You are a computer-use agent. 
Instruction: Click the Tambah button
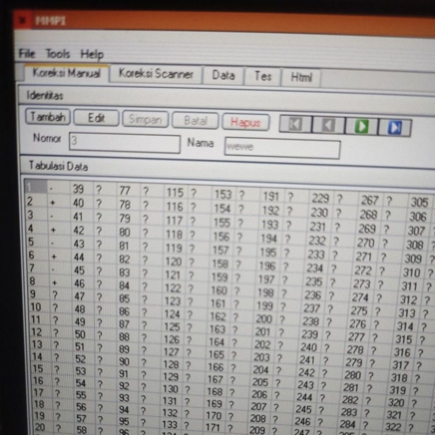pyautogui.click(x=48, y=116)
